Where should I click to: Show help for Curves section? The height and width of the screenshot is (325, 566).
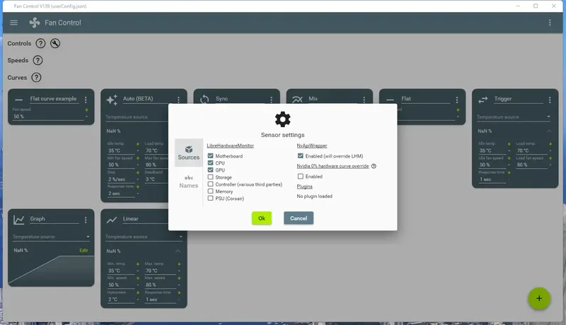click(36, 77)
